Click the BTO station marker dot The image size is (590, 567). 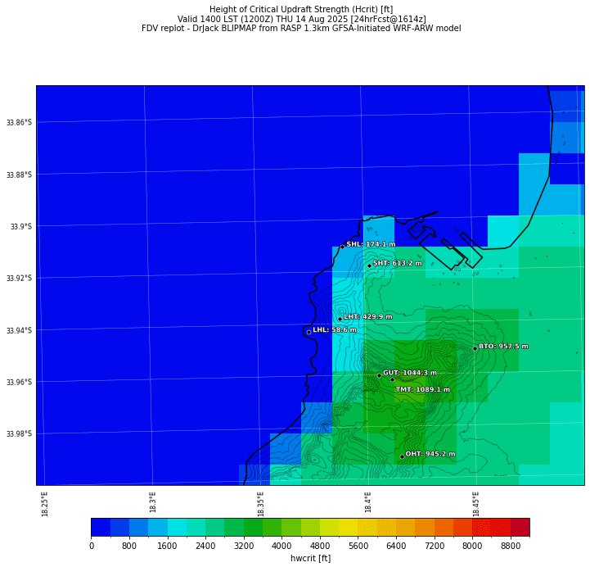coord(475,348)
